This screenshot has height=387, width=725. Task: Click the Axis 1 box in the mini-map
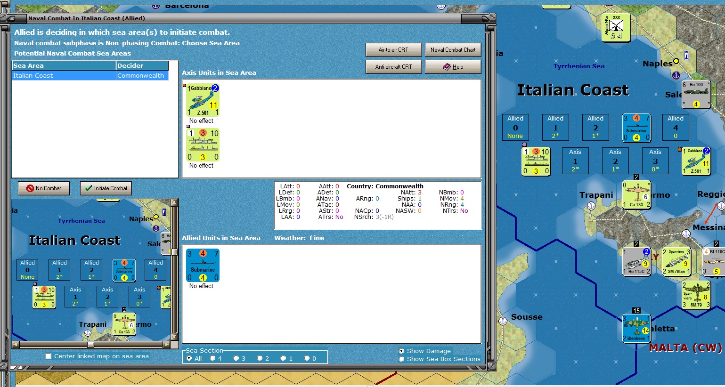tap(75, 297)
